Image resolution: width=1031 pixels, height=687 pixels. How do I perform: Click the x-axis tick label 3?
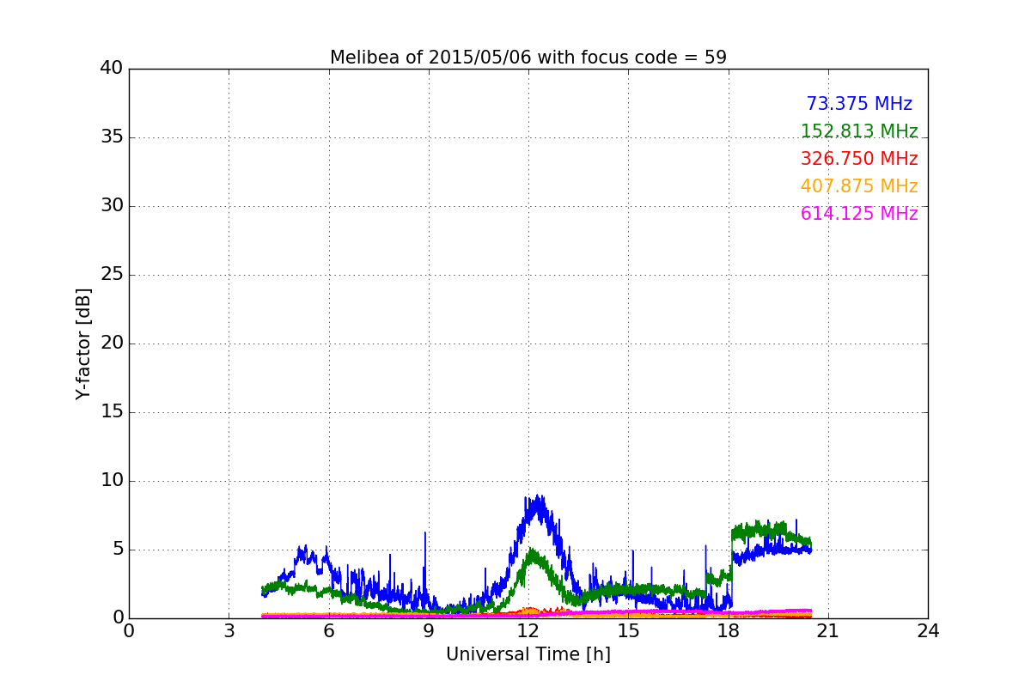tap(229, 631)
